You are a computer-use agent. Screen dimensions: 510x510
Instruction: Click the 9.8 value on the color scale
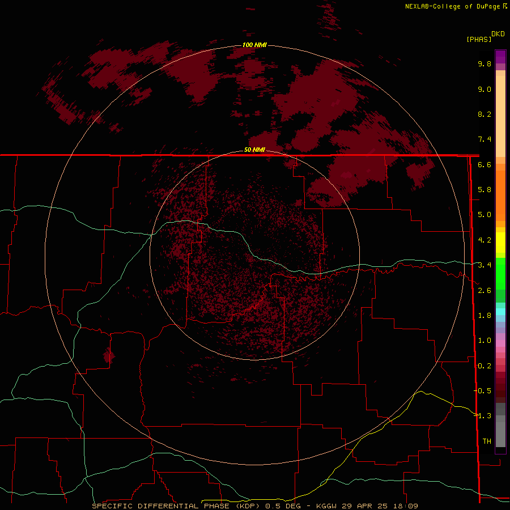pyautogui.click(x=484, y=63)
